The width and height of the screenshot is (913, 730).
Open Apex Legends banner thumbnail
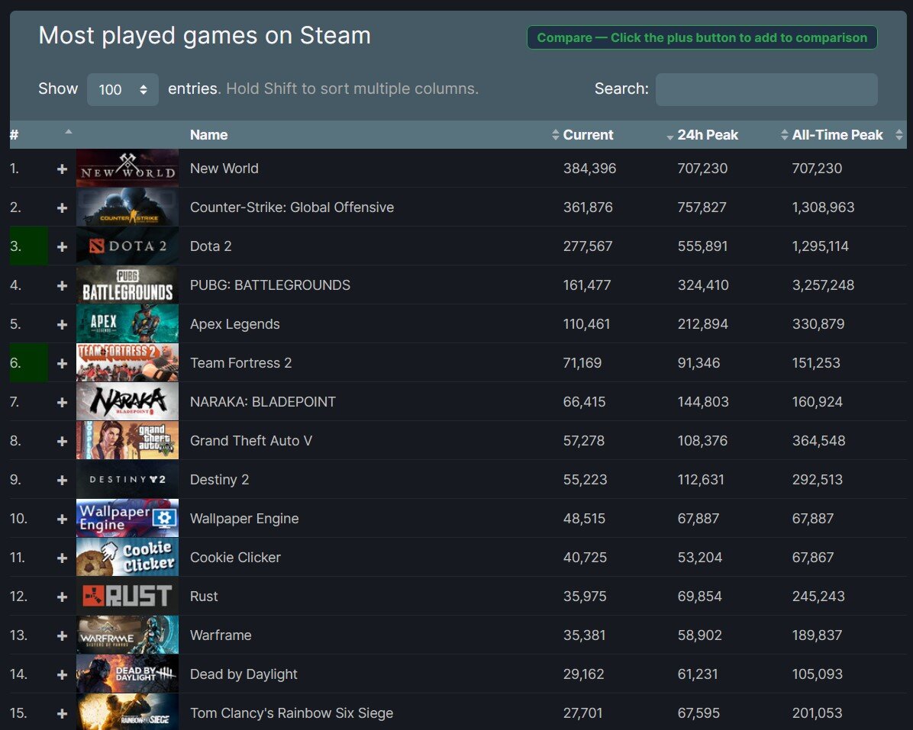click(127, 324)
